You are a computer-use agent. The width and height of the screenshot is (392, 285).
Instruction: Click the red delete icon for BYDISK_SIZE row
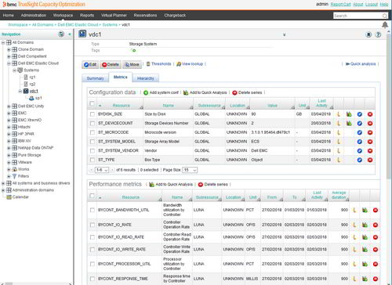pyautogui.click(x=370, y=114)
